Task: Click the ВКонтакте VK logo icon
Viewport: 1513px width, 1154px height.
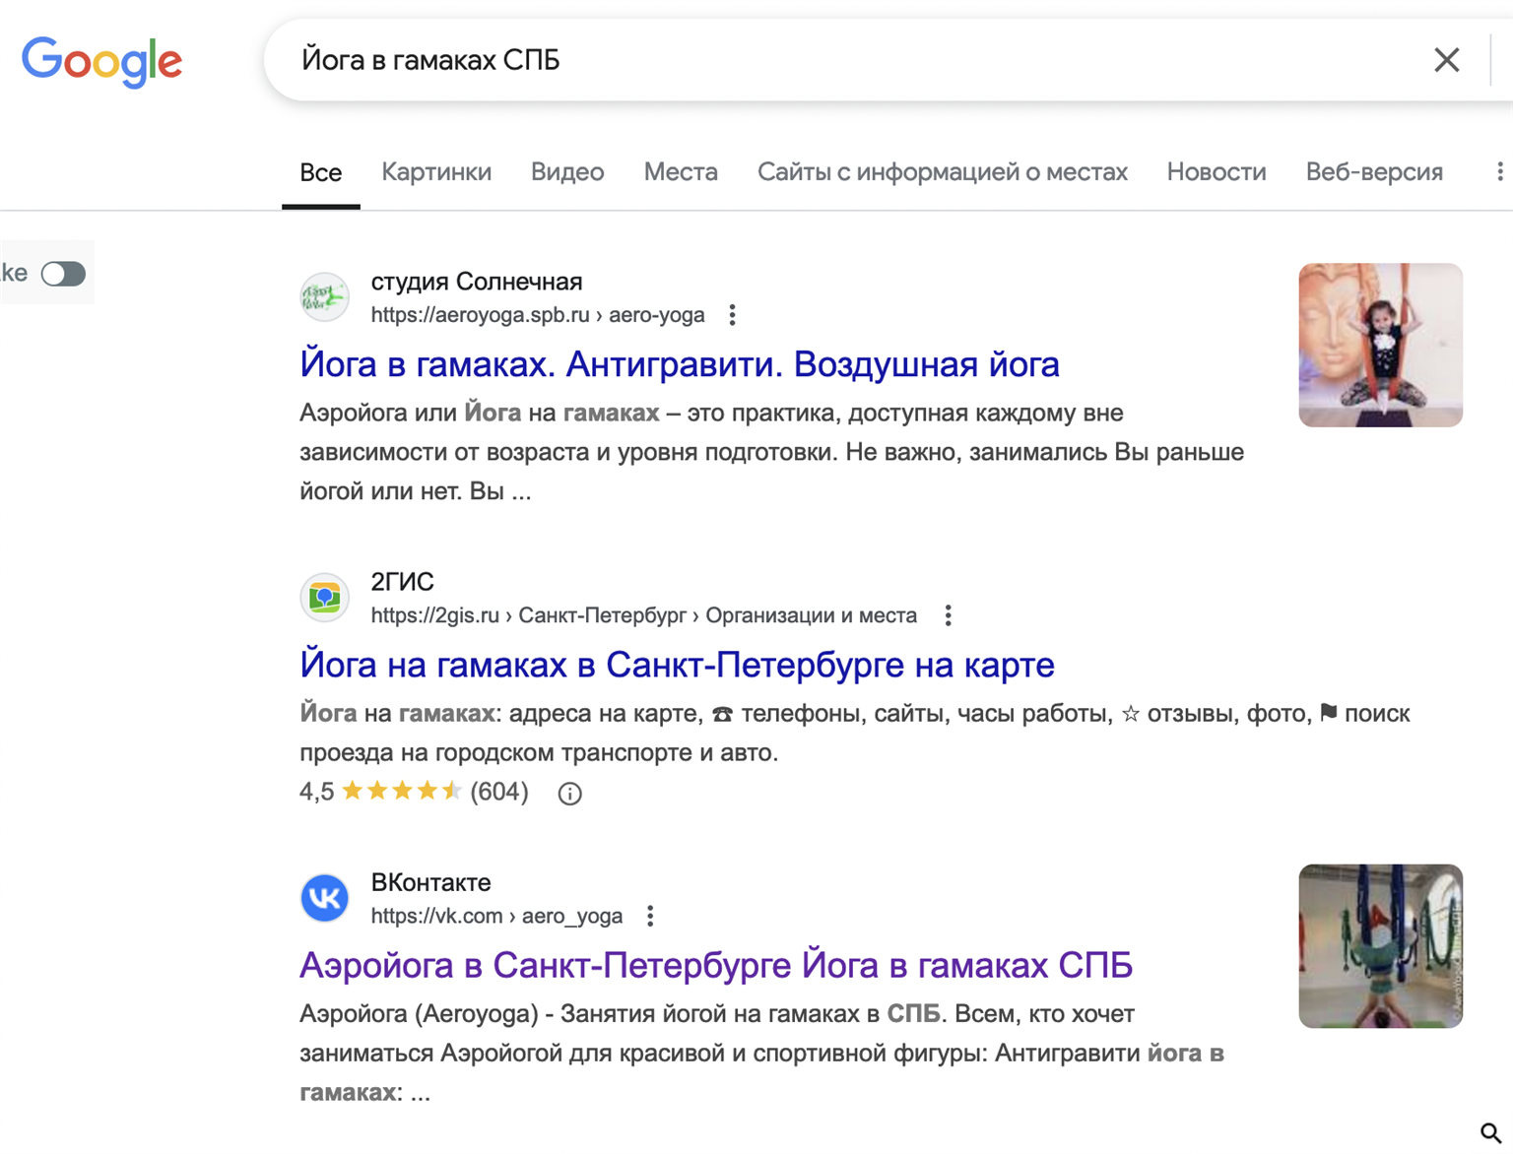Action: click(325, 898)
